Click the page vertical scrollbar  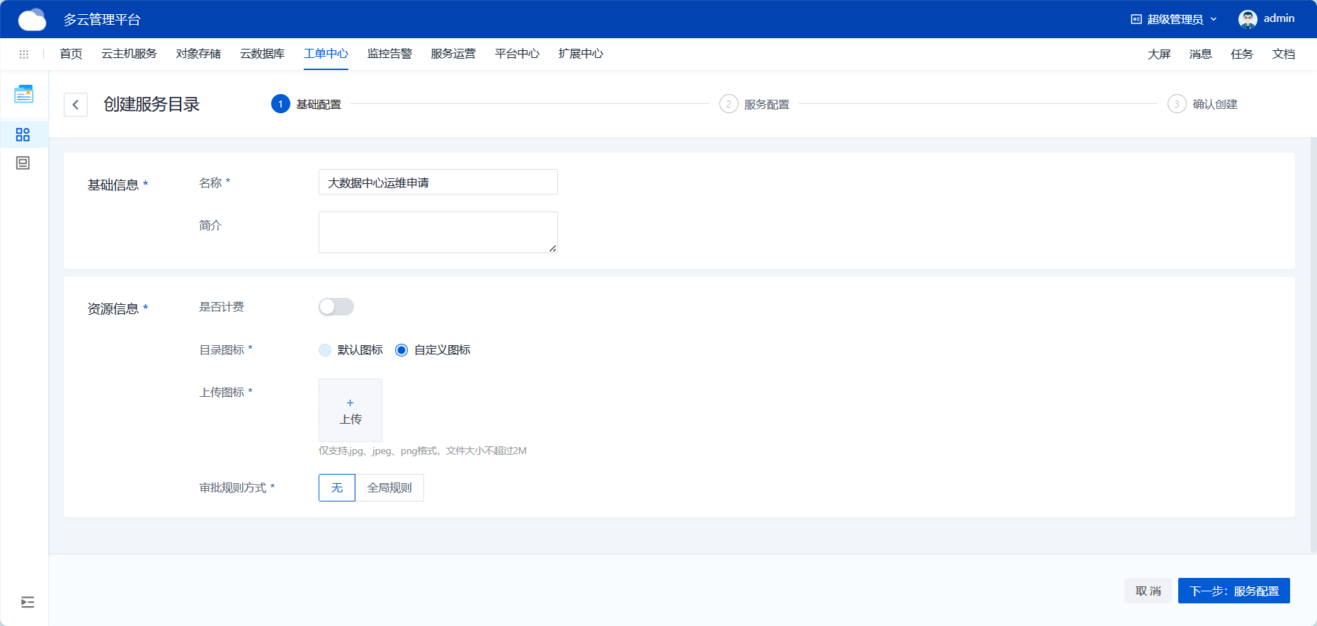coord(1313,345)
